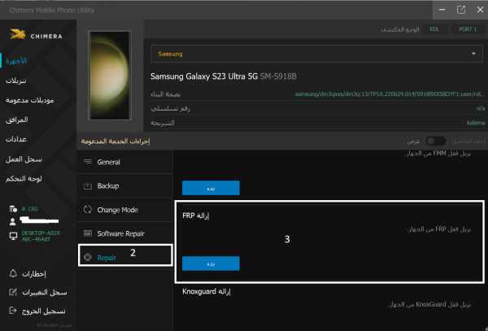This screenshot has height=331, width=488.
Task: Go to تنزيلات downloads in sidebar
Action: (x=16, y=81)
